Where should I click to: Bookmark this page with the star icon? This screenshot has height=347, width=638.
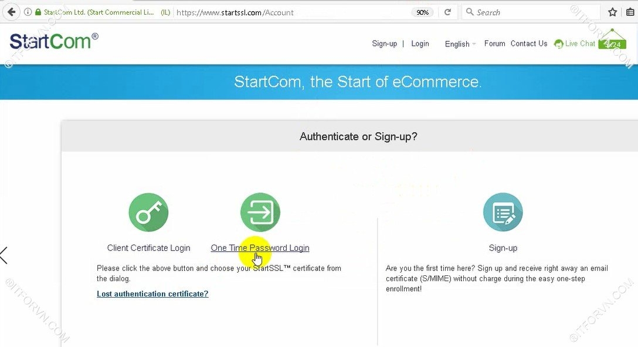pos(612,12)
